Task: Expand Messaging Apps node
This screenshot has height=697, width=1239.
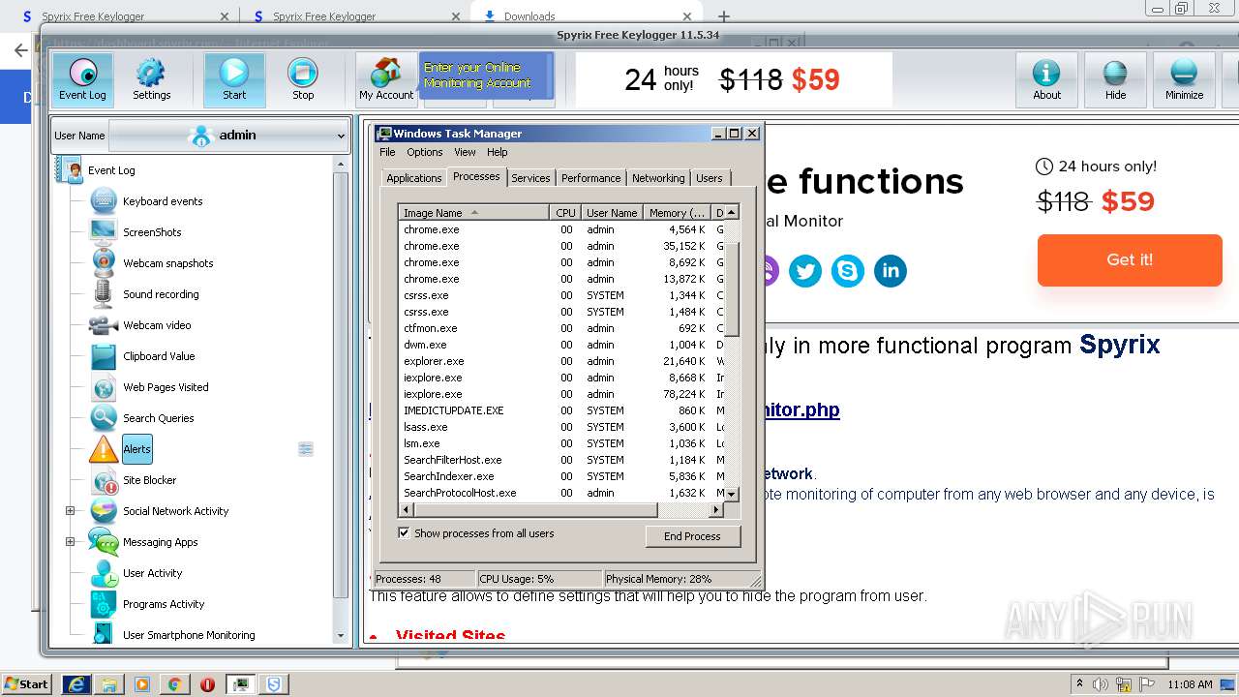Action: tap(70, 542)
